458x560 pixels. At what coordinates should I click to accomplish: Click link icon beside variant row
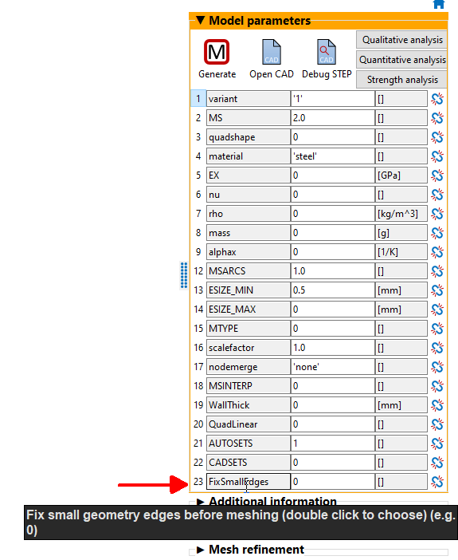pyautogui.click(x=437, y=99)
